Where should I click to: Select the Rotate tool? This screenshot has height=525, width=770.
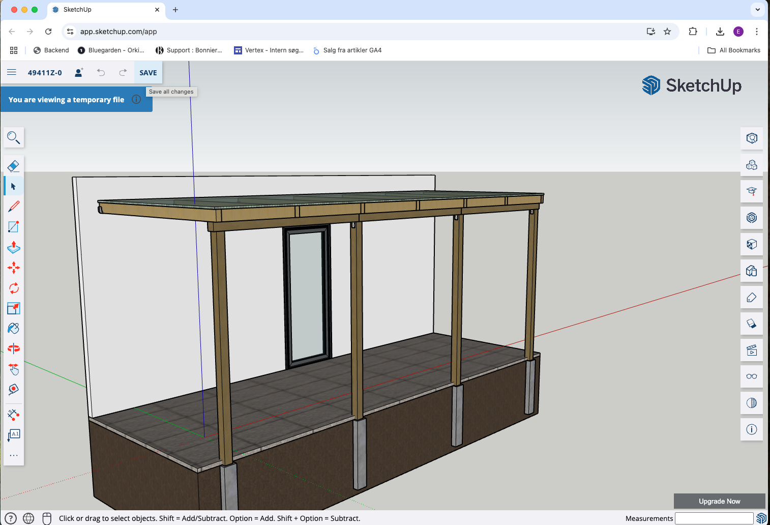(14, 288)
